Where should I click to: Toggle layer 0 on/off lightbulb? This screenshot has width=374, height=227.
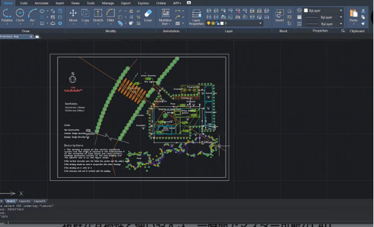(209, 23)
